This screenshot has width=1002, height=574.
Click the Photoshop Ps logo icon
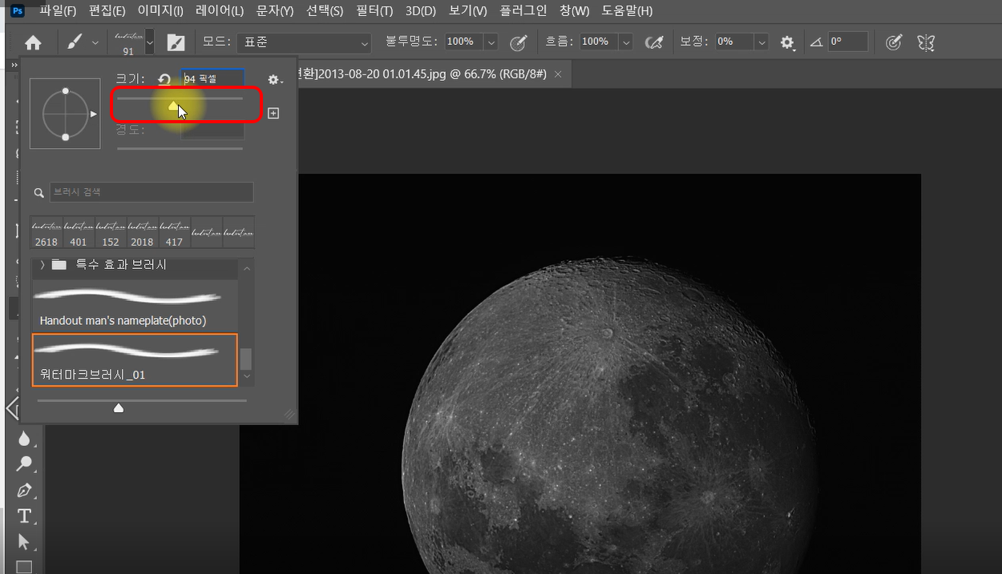click(17, 10)
